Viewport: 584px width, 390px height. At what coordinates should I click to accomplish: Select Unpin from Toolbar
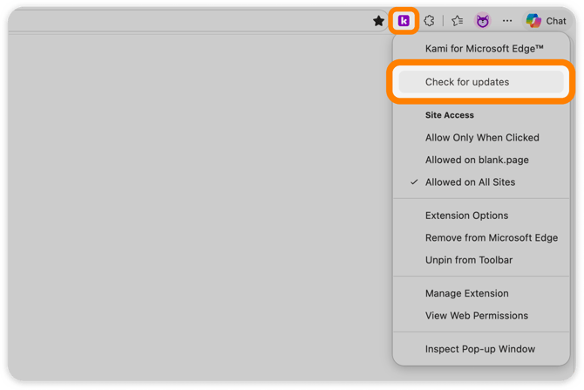coord(481,260)
